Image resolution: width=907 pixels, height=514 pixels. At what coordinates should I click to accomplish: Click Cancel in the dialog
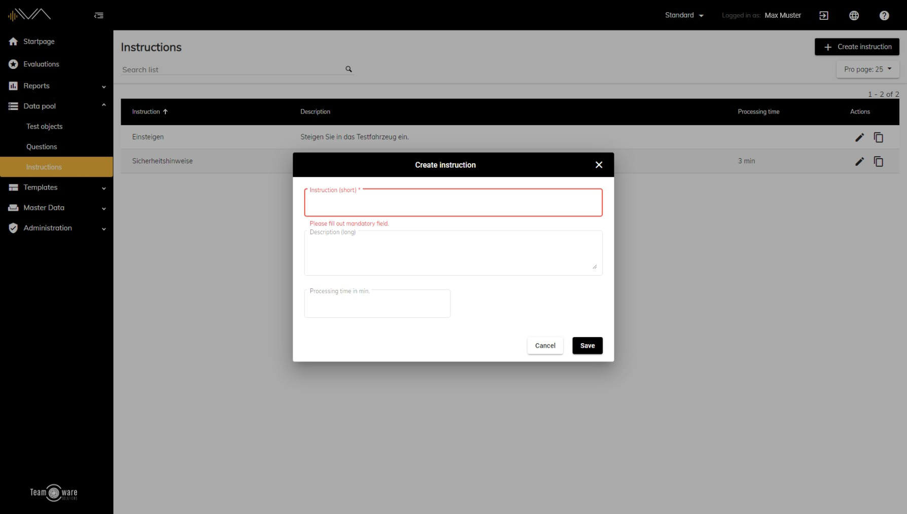click(x=545, y=346)
